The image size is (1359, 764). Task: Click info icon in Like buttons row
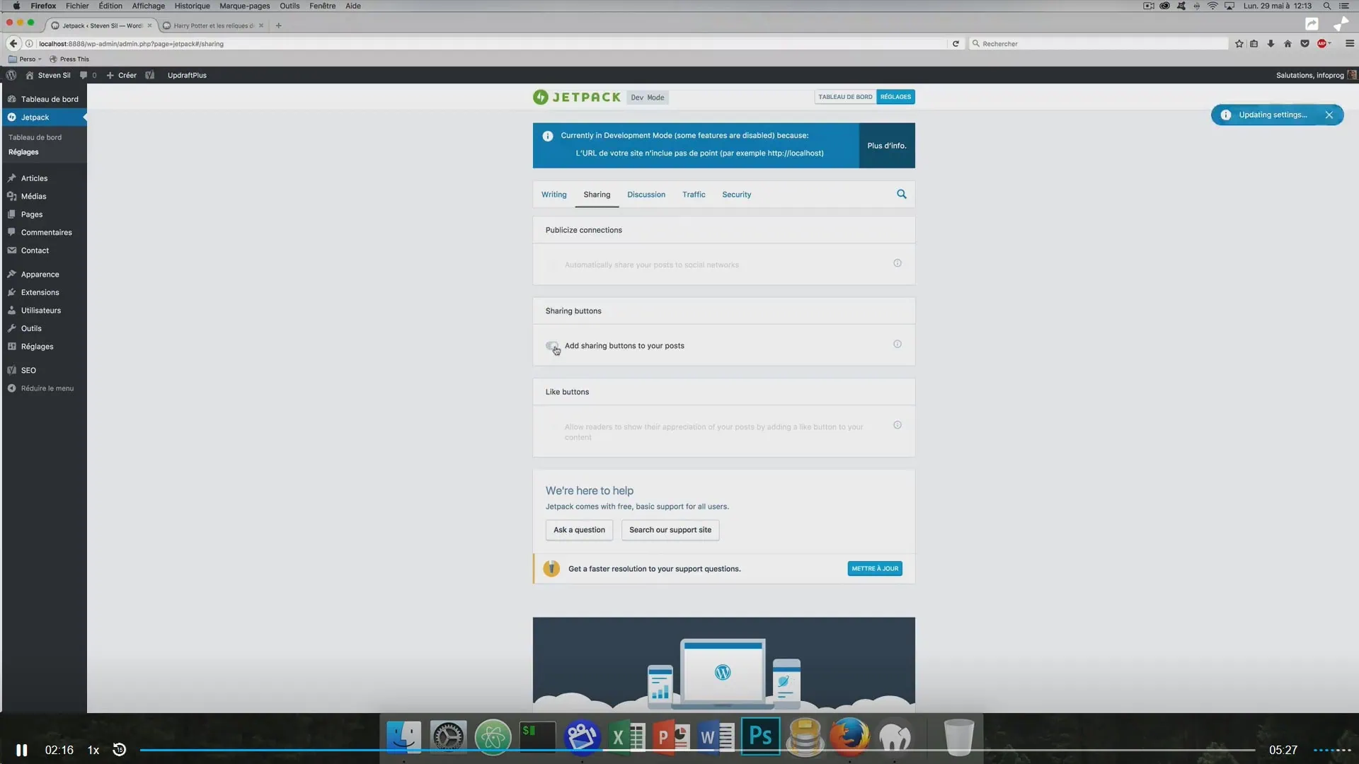pos(897,425)
